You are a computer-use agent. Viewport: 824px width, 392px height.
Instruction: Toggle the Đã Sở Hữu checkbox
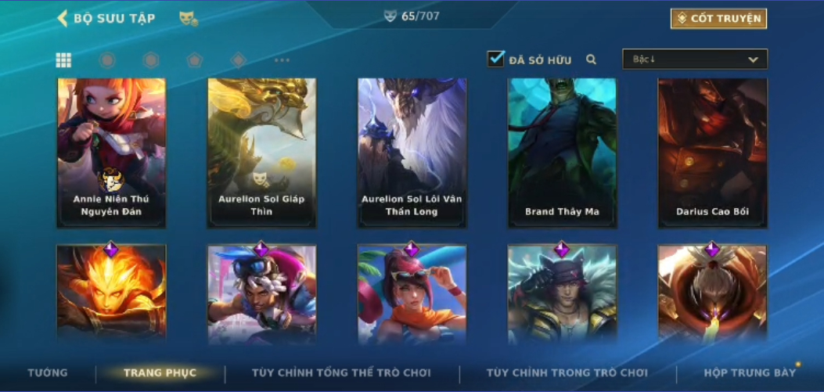(x=495, y=59)
